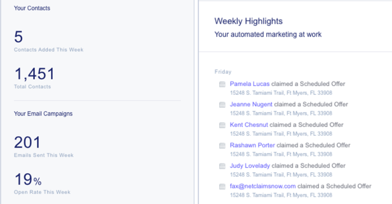
Task: Click the 5 Contacts Added This Week stat
Action: 48,41
